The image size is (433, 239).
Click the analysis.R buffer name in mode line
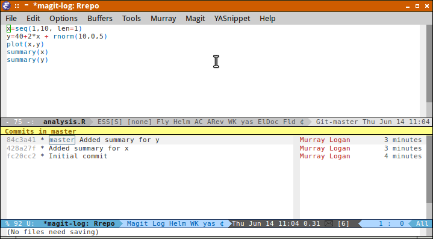[64, 122]
